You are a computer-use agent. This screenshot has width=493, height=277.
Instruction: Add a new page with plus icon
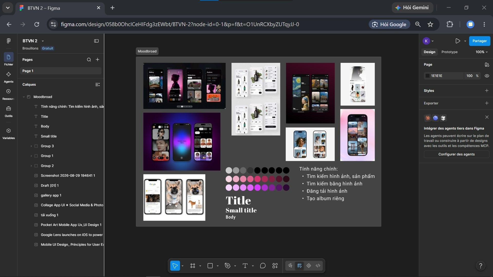pos(98,60)
